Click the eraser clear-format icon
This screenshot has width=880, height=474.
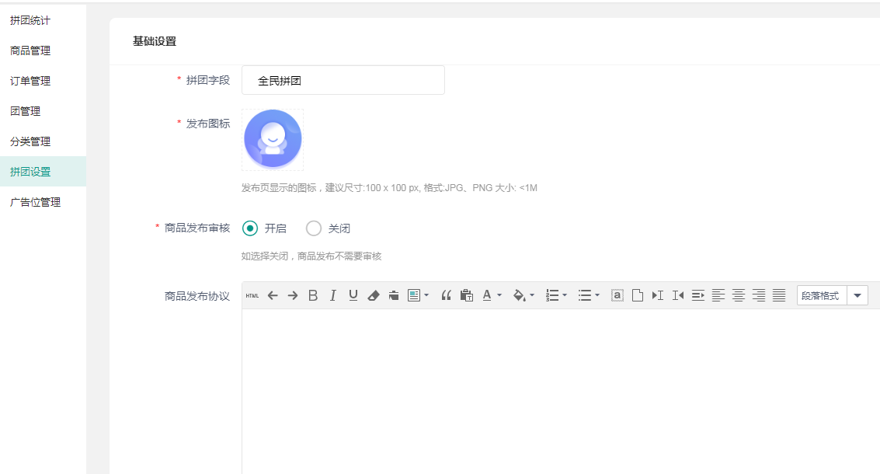point(374,295)
